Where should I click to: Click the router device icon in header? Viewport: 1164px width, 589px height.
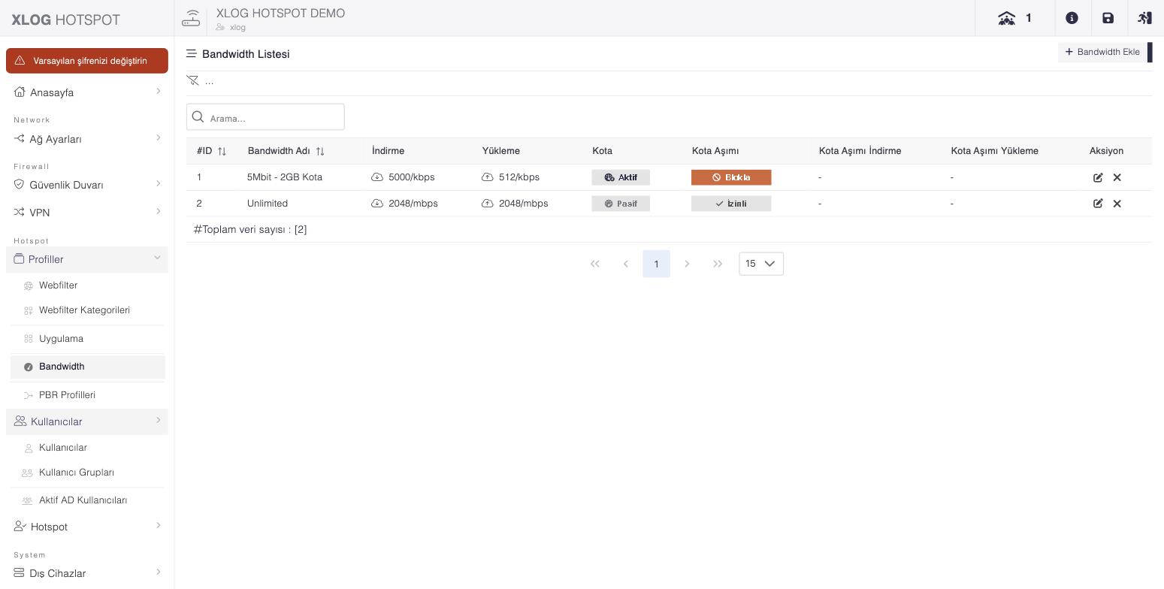click(x=191, y=18)
